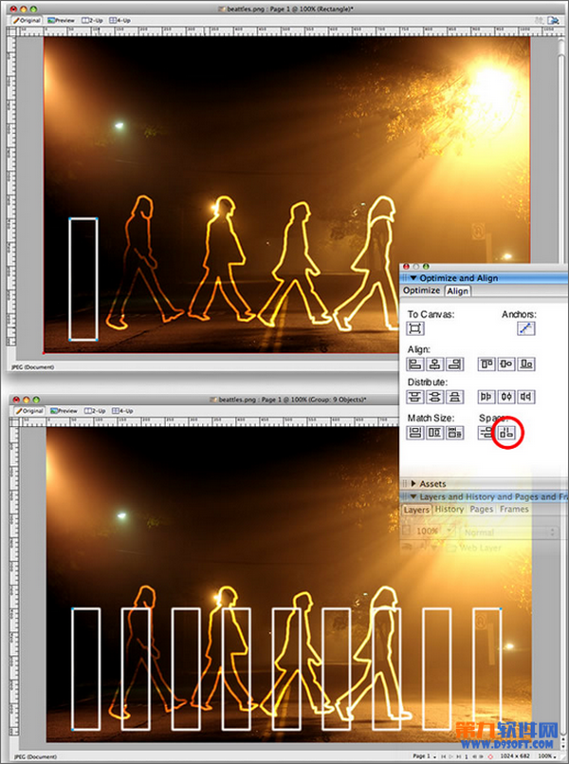The width and height of the screenshot is (569, 764).
Task: Align selected objects to left edge
Action: [415, 363]
